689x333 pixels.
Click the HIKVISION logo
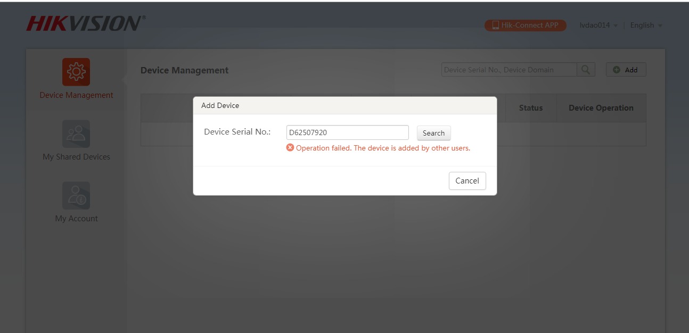click(85, 24)
